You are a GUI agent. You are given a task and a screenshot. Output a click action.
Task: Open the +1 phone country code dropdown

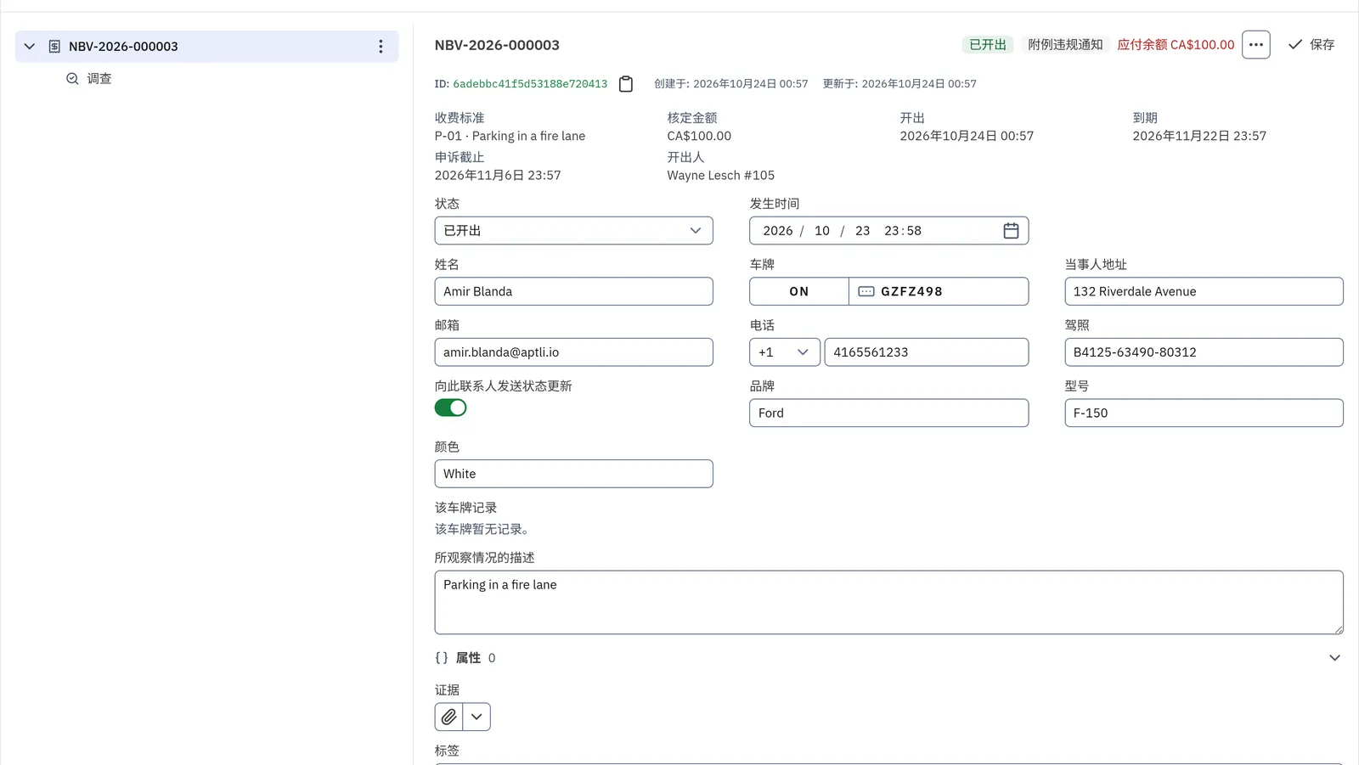[784, 352]
